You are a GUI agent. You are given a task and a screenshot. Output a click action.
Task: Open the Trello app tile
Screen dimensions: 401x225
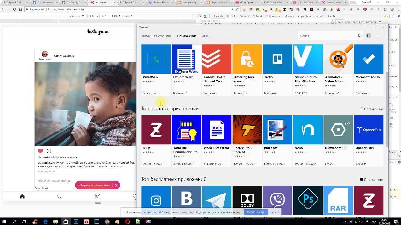coord(277,59)
